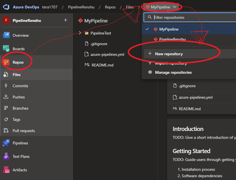Click the Getting Started heading in README preview
The width and height of the screenshot is (236, 180).
pos(192,151)
